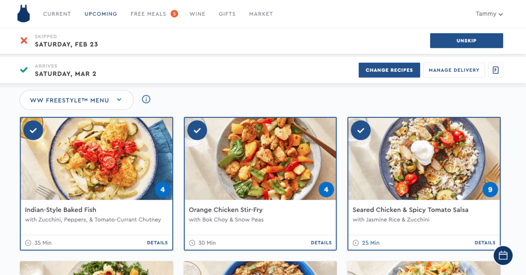Open the Manage Delivery options

coord(454,70)
